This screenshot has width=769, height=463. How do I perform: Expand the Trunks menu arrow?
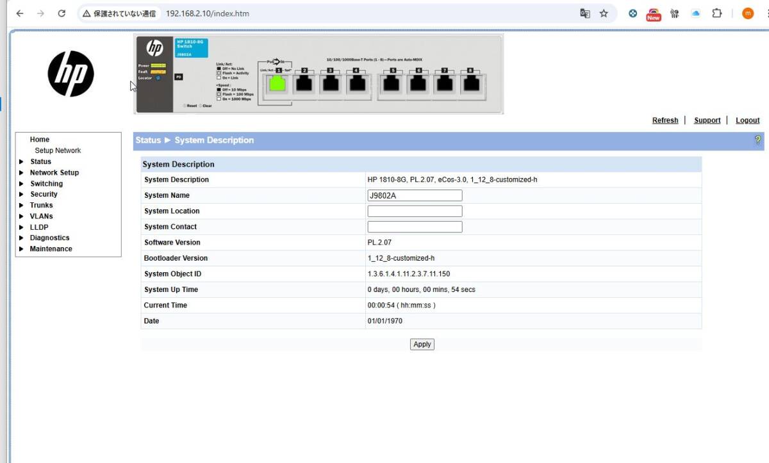[21, 206]
